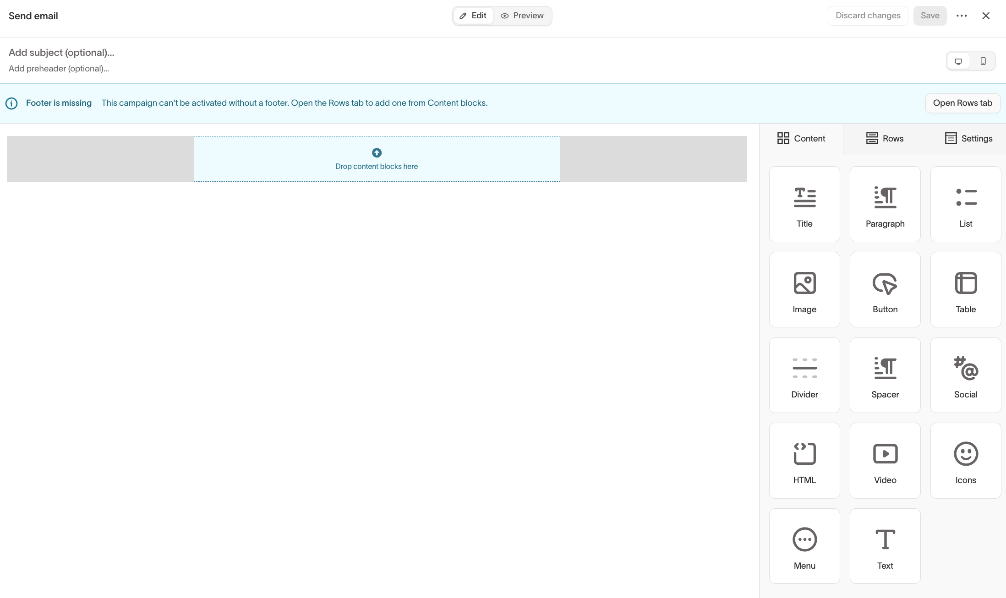Select the List content block
Image resolution: width=1006 pixels, height=598 pixels.
tap(966, 204)
